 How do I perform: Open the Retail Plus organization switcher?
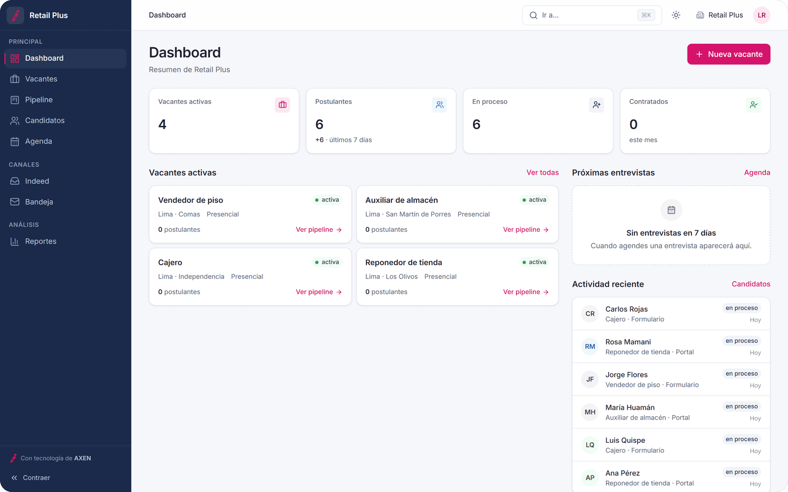pyautogui.click(x=720, y=15)
